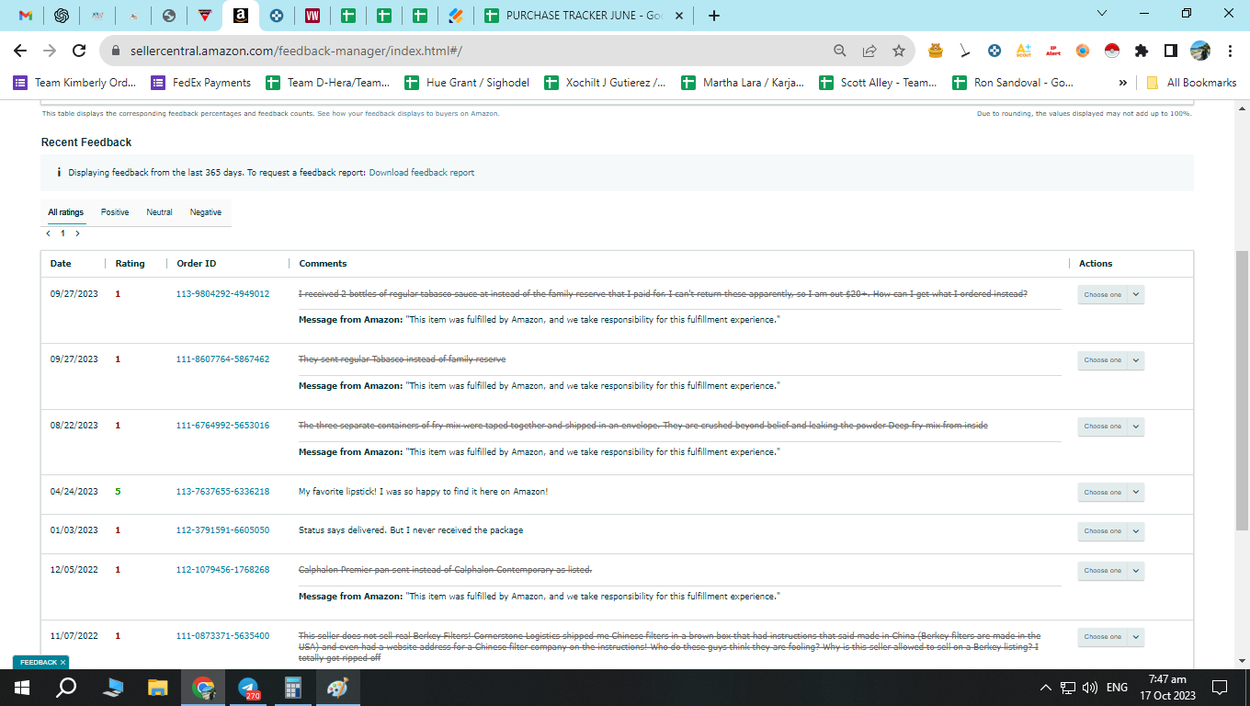1250x706 pixels.
Task: Expand the hidden bookmarks overflow chevron
Action: pyautogui.click(x=1122, y=83)
